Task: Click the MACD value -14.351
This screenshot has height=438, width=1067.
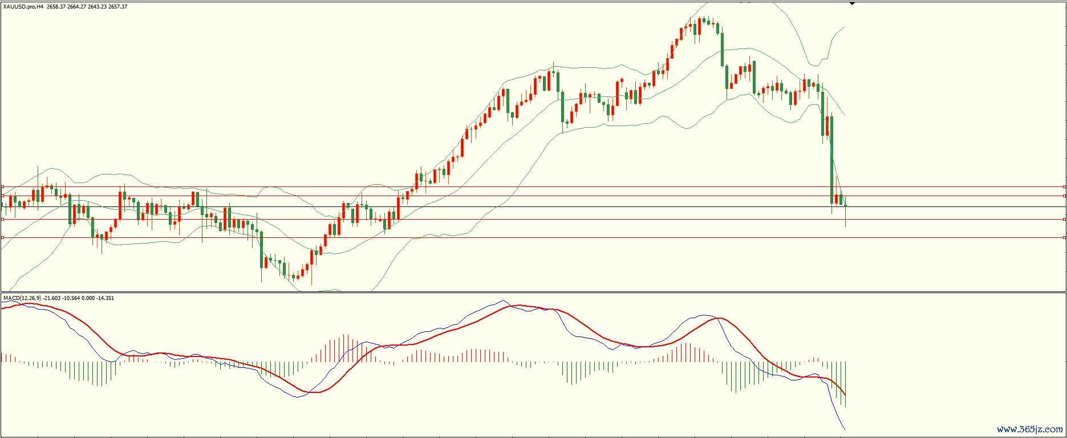Action: point(106,298)
